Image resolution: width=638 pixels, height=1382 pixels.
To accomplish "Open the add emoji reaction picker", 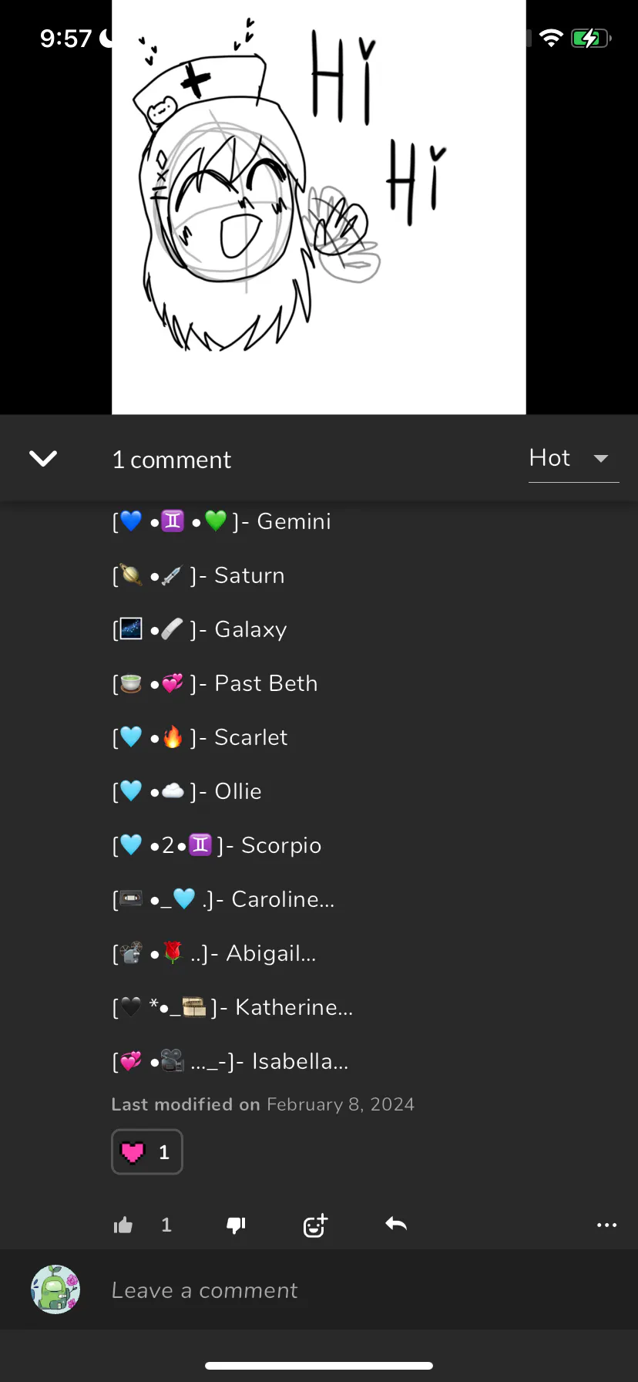I will tap(315, 1225).
